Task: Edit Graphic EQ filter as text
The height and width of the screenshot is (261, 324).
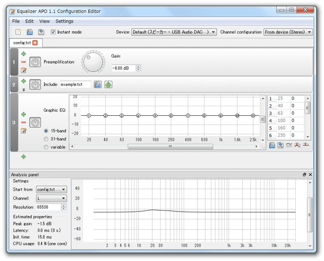Action: click(x=23, y=131)
